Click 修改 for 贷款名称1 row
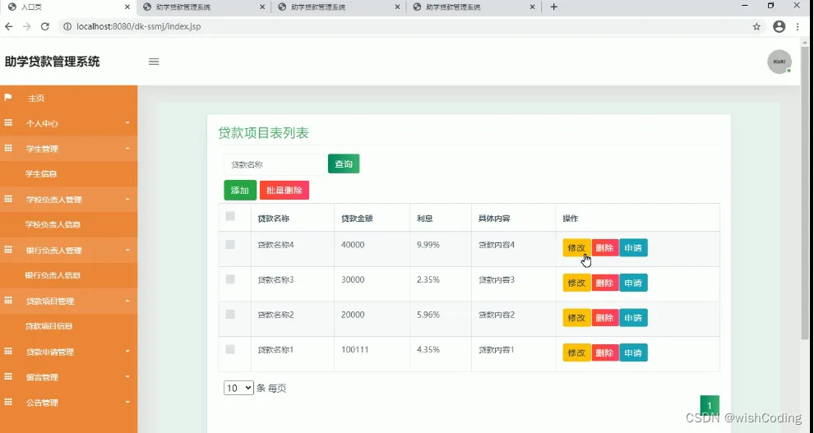This screenshot has height=433, width=814. point(576,353)
